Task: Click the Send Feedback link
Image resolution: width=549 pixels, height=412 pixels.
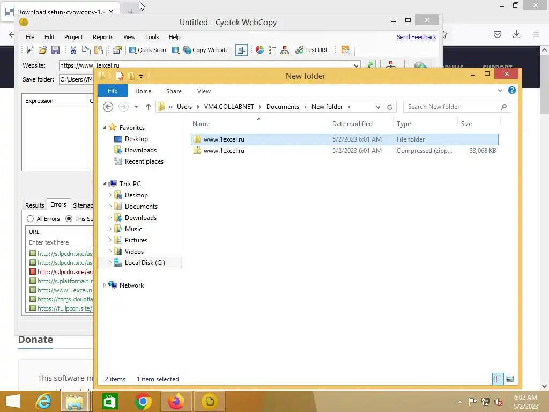Action: (x=416, y=37)
